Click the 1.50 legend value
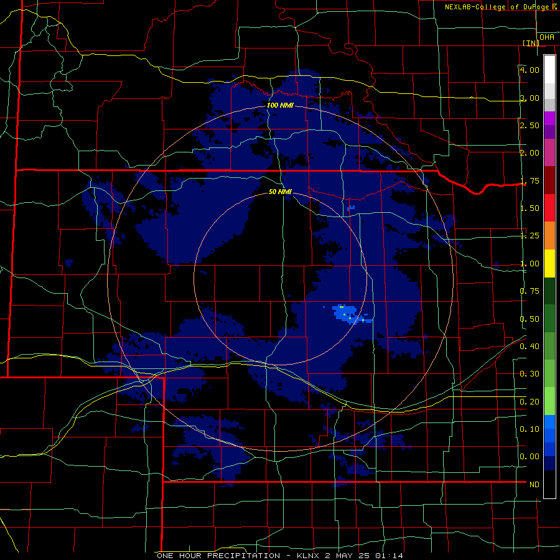 (530, 208)
